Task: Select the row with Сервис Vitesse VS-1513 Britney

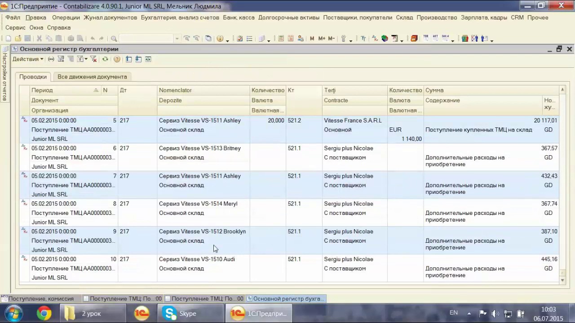Action: (290, 157)
